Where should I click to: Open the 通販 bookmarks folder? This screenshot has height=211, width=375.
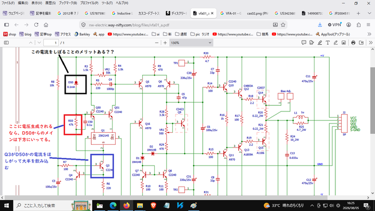181,34
